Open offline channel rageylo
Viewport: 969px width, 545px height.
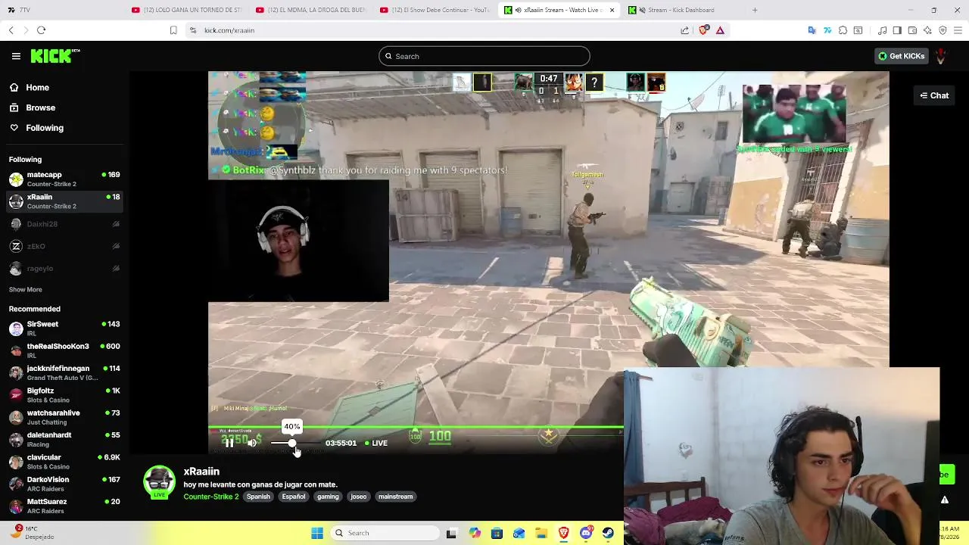[64, 269]
